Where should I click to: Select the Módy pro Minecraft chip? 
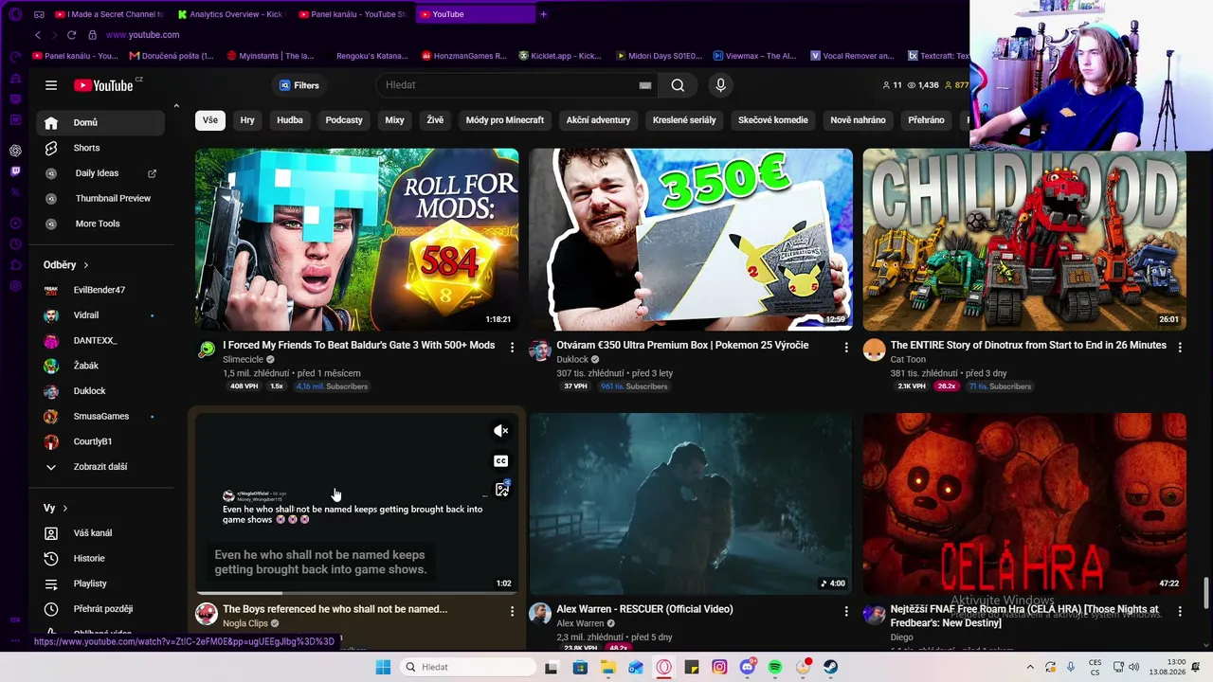tap(505, 120)
